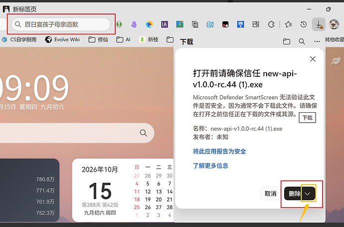Open the purple crystal extension icon
This screenshot has width=344, height=227.
coord(134,24)
